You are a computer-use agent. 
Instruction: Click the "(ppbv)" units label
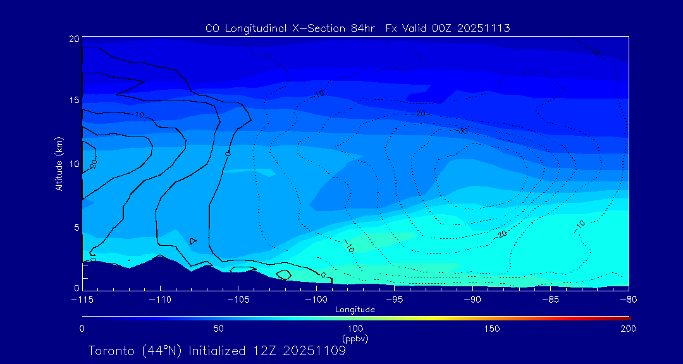(356, 338)
